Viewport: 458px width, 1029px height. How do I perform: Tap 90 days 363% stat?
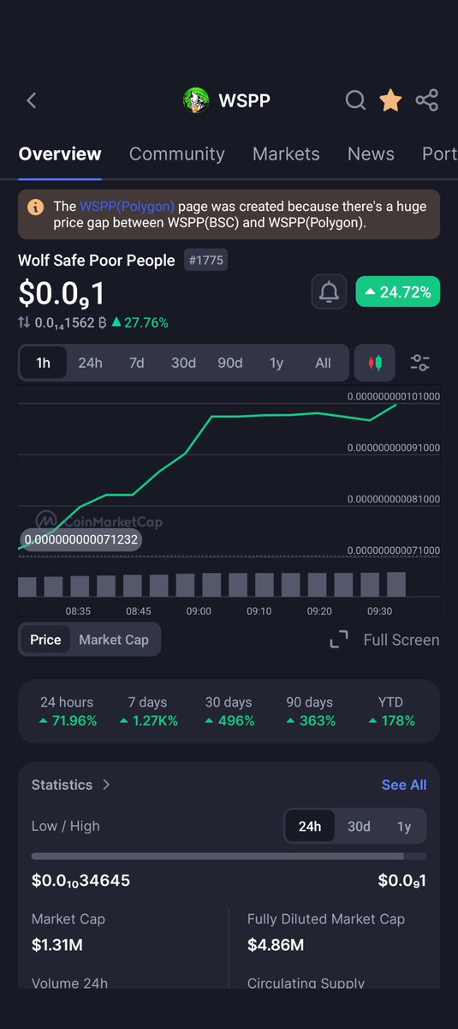coord(309,712)
